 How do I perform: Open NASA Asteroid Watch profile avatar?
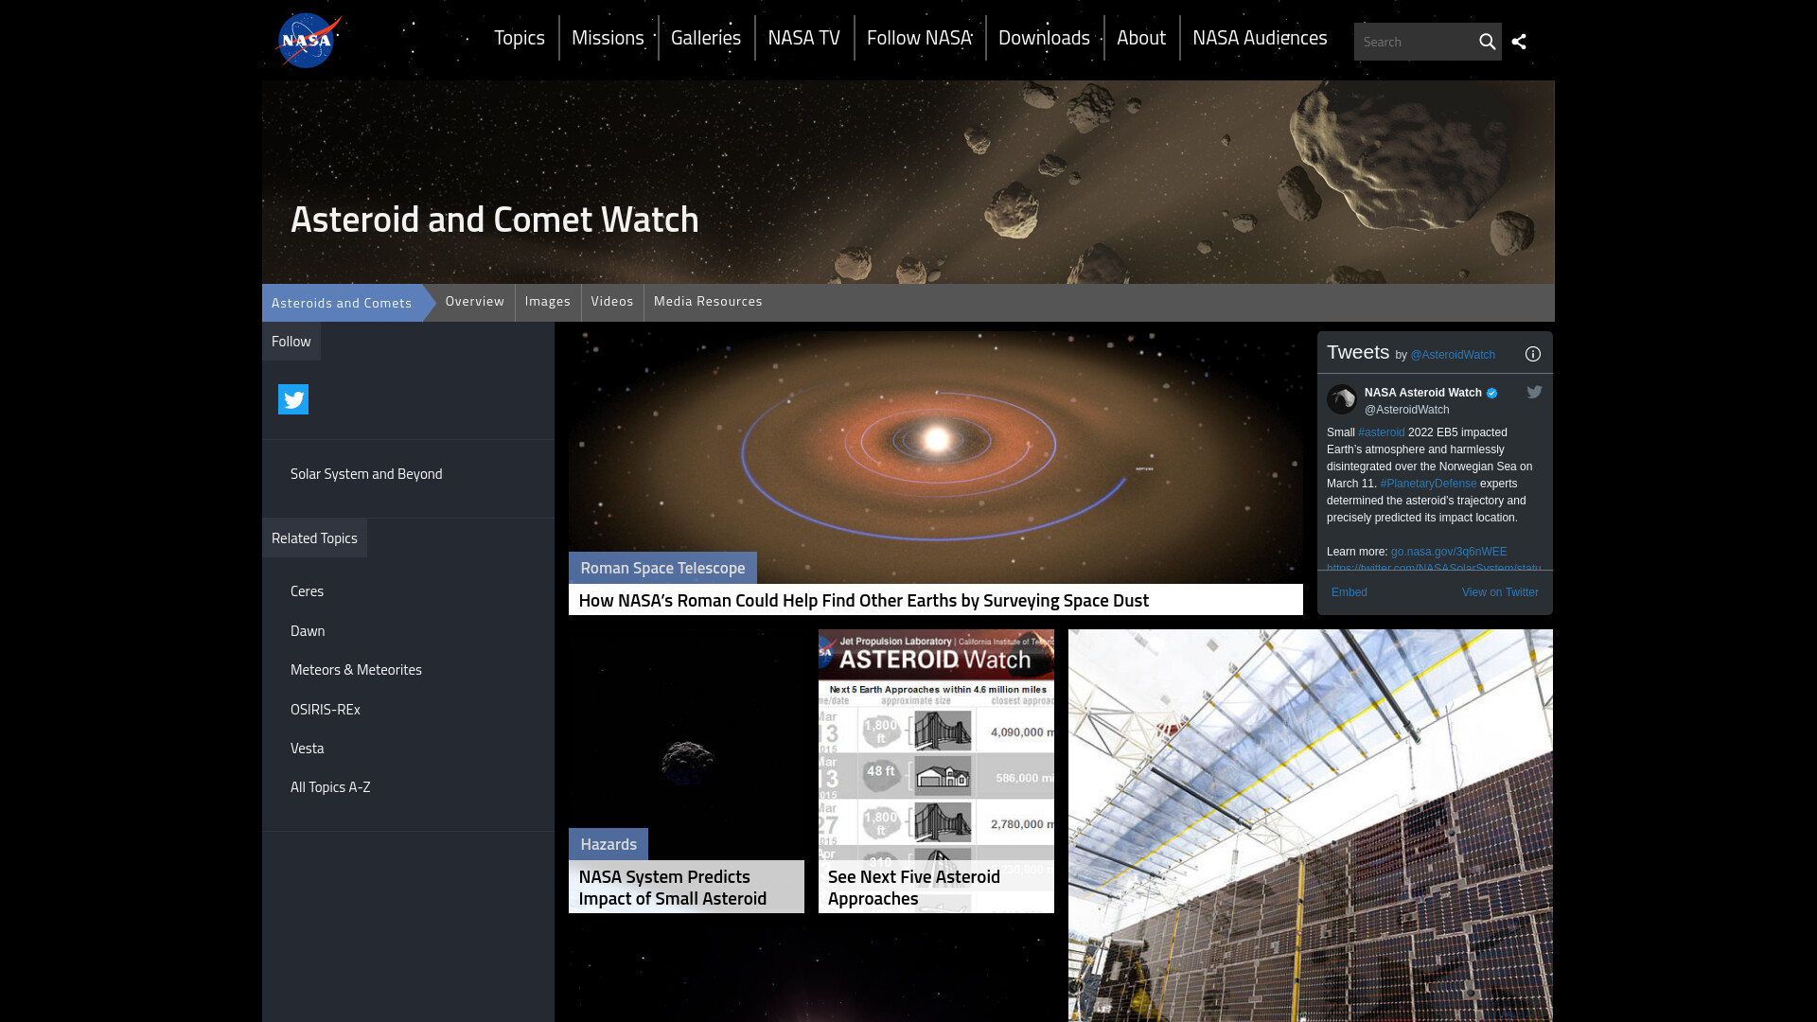pyautogui.click(x=1342, y=399)
